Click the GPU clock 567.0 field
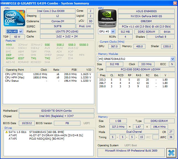This screenshot has width=178, height=159. pyautogui.click(x=114, y=47)
